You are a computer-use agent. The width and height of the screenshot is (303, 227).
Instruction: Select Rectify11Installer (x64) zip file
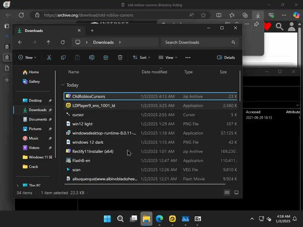point(151,151)
